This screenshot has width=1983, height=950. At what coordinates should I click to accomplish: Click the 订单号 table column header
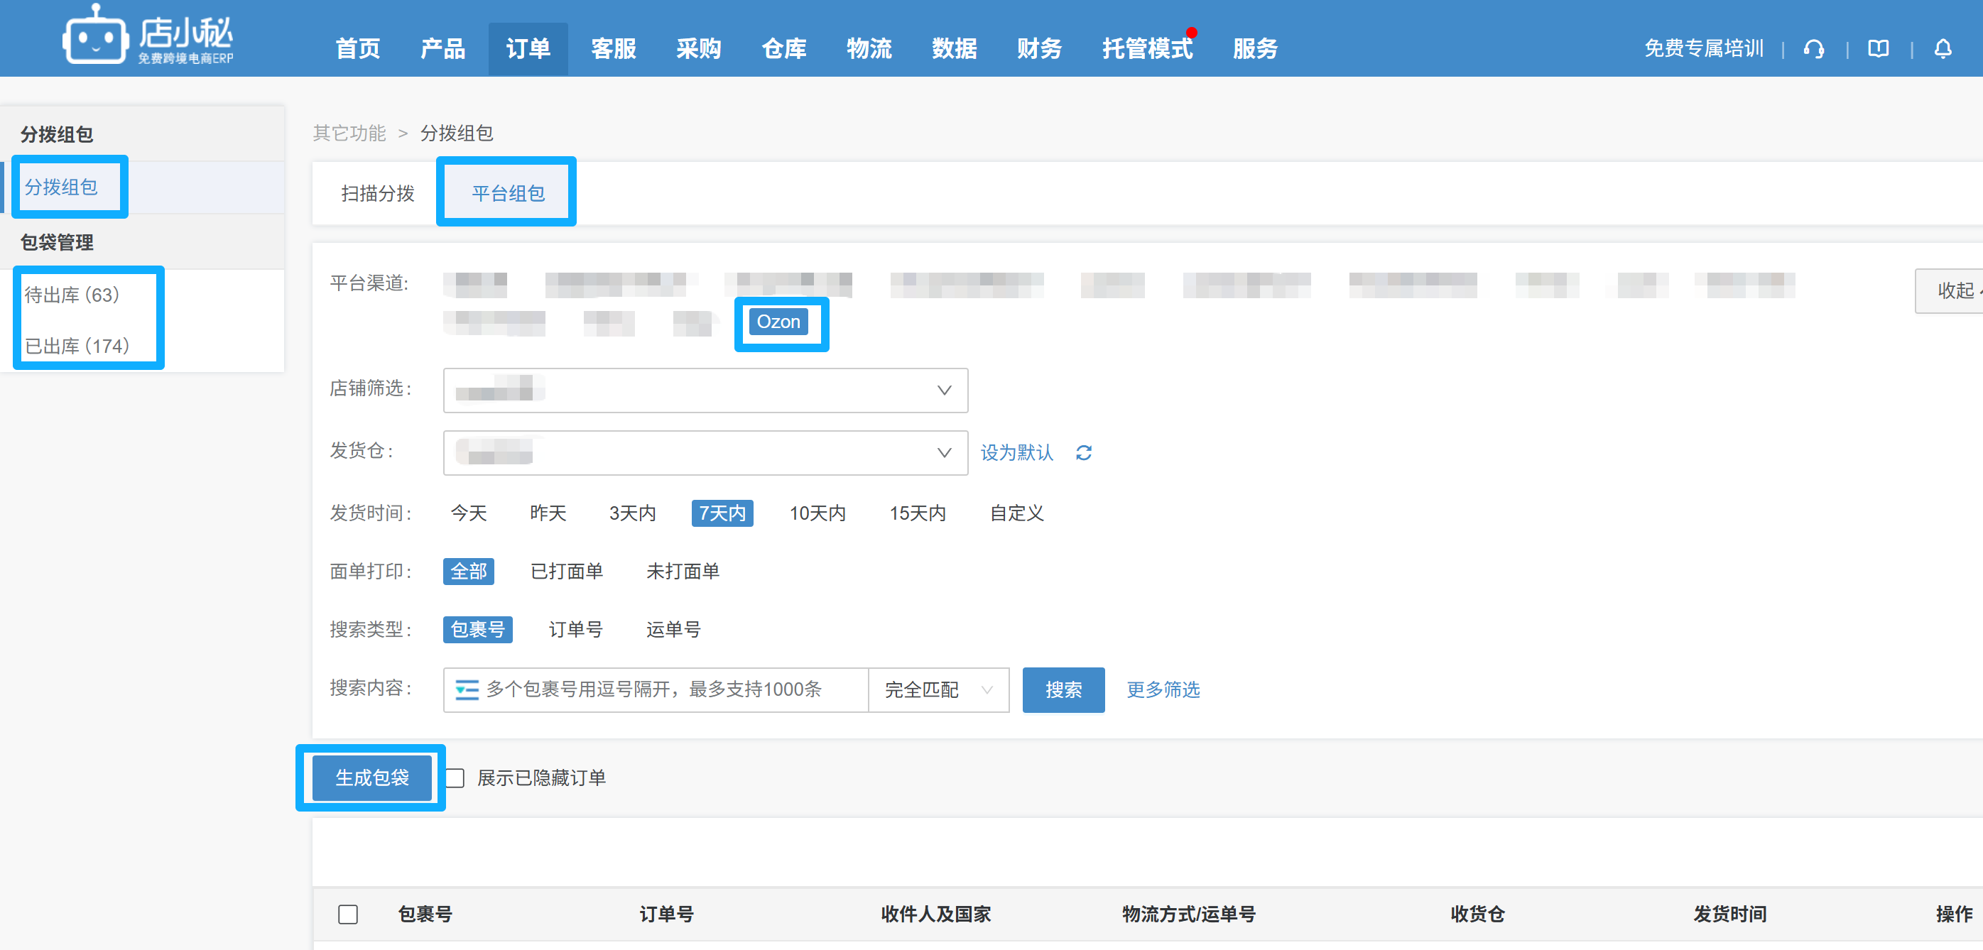[x=667, y=914]
